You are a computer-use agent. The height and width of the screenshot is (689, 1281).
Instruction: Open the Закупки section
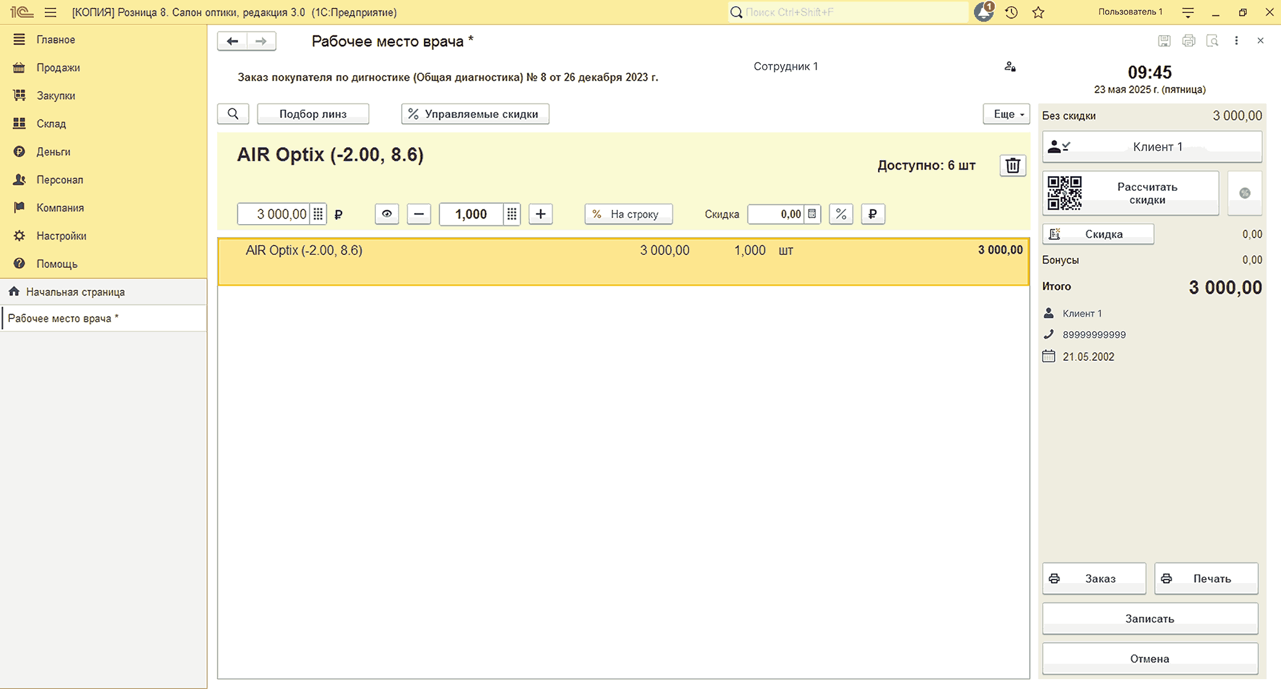(x=55, y=95)
